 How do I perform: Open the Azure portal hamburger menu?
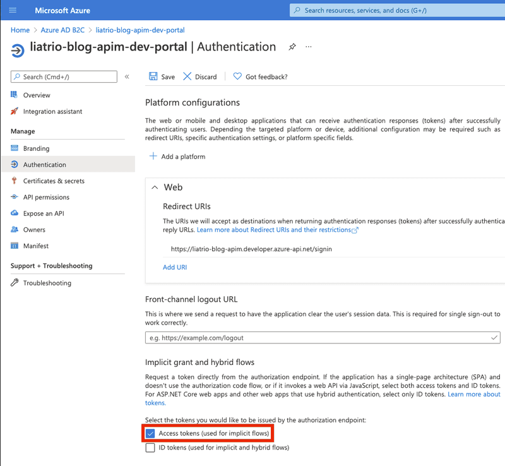coord(13,10)
